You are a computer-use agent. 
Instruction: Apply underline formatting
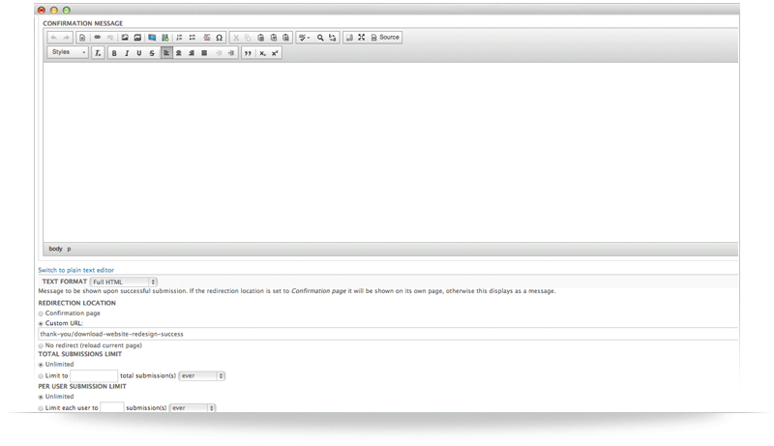point(139,53)
